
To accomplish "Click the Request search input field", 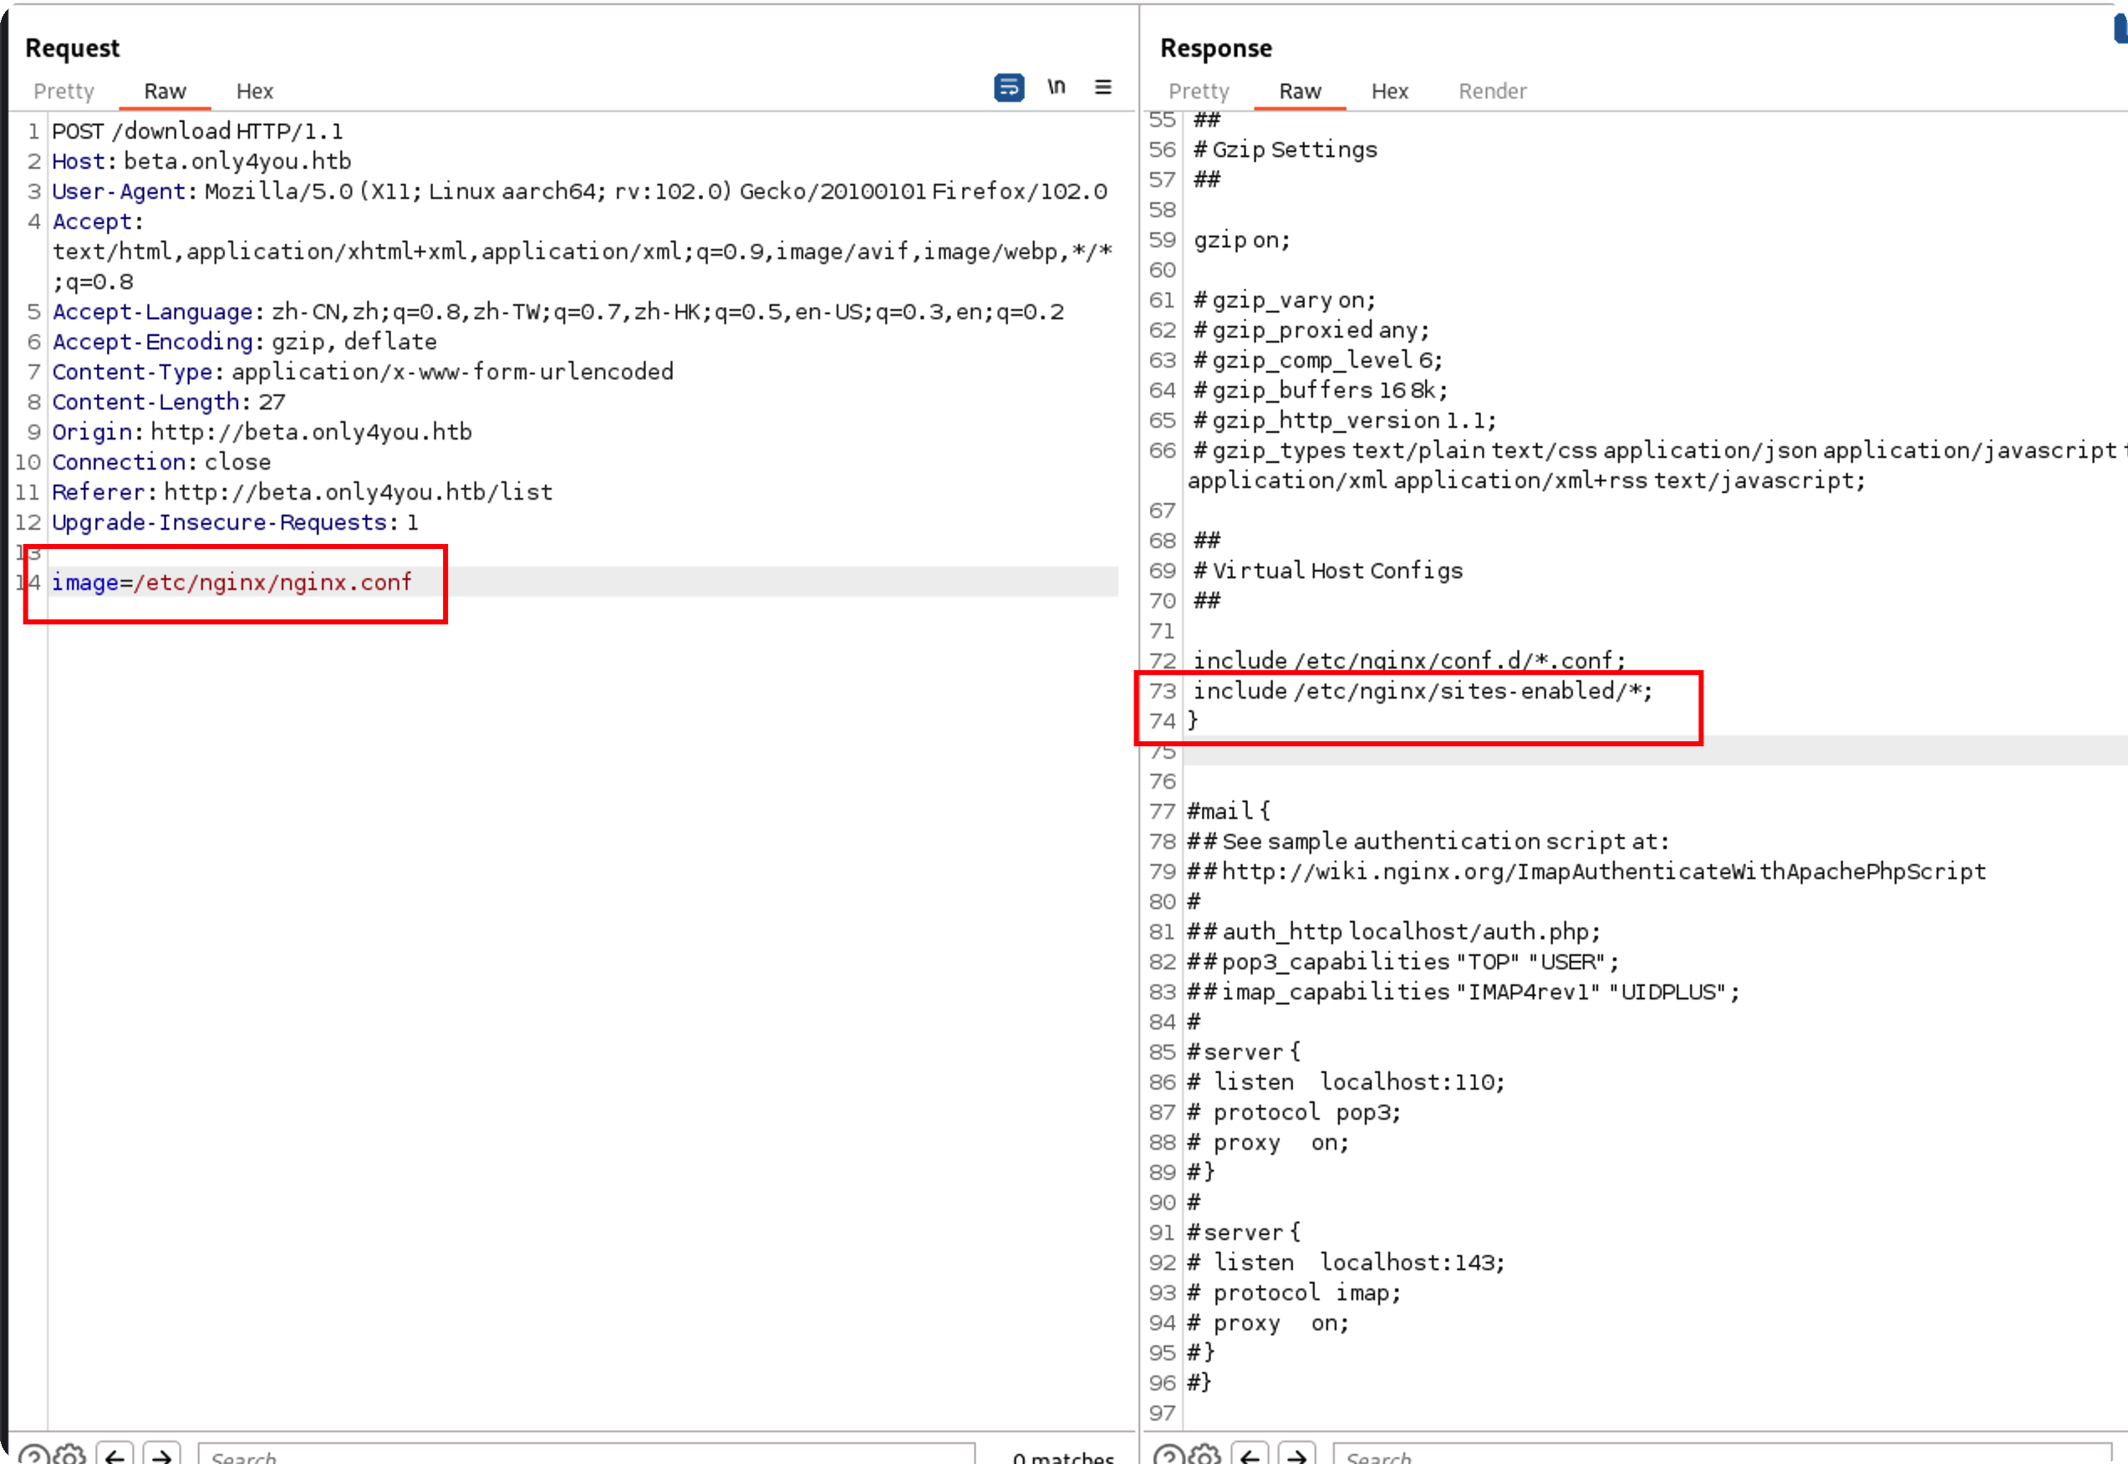I will (x=587, y=1456).
